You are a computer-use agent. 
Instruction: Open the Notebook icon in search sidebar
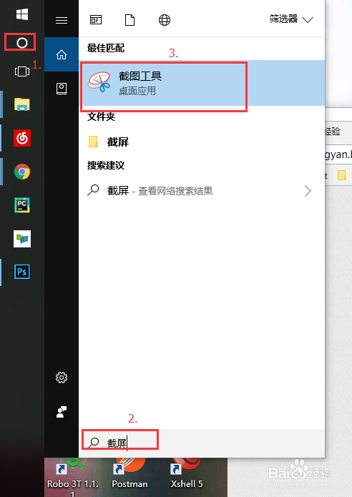pos(62,89)
